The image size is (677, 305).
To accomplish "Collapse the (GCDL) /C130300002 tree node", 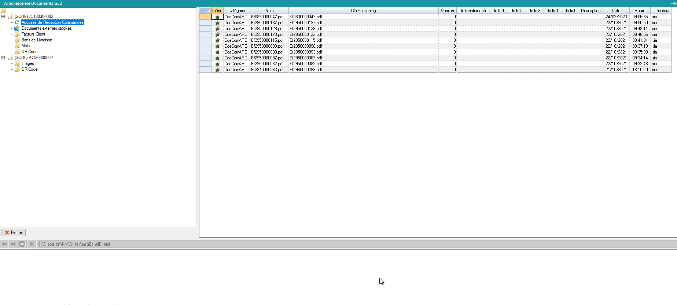I will pos(3,58).
